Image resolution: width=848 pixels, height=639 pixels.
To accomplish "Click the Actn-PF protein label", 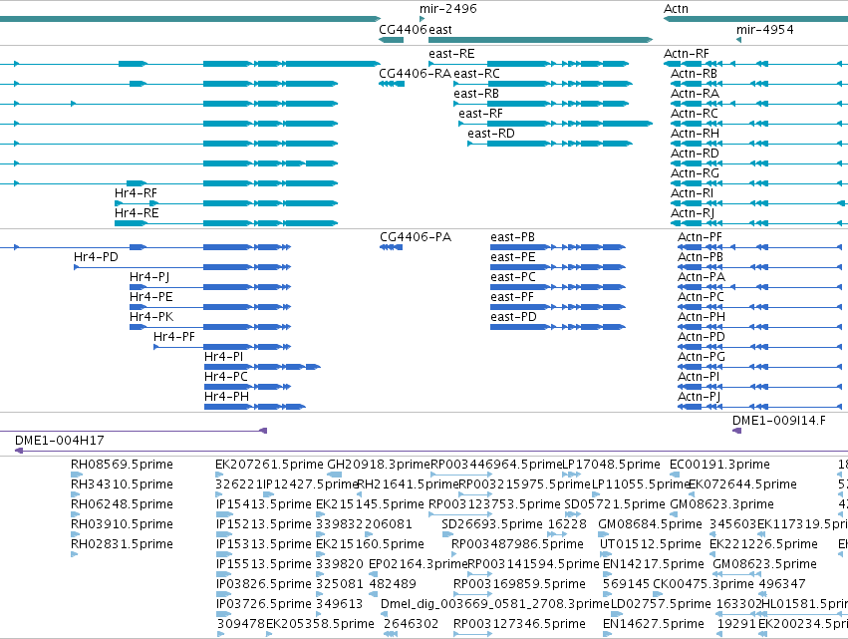I will (700, 237).
